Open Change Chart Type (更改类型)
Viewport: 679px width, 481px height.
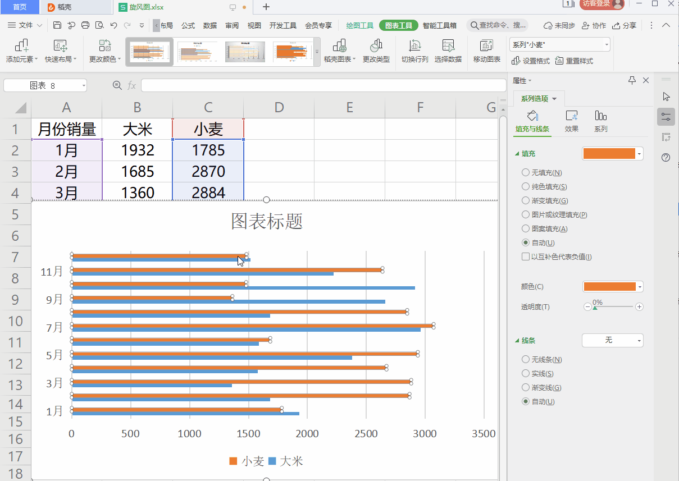point(376,52)
